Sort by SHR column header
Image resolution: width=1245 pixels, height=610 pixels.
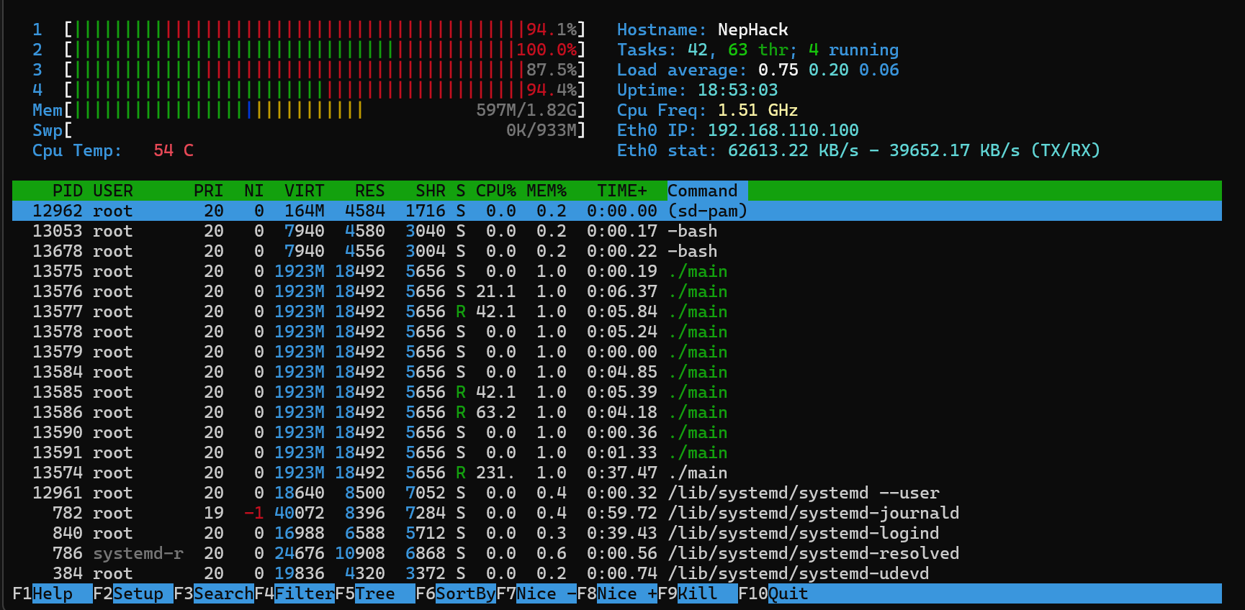click(431, 191)
